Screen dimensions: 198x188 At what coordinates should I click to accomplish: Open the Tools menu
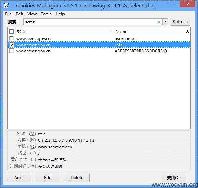46,14
